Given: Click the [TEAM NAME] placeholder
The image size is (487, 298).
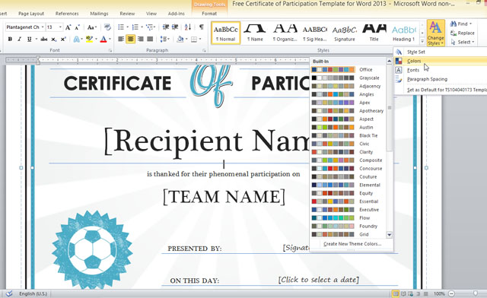Looking at the screenshot, I should pos(224,197).
